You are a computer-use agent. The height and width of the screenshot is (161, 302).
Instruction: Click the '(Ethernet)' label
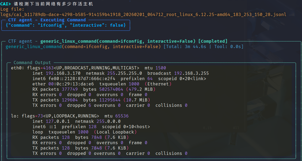(158, 84)
